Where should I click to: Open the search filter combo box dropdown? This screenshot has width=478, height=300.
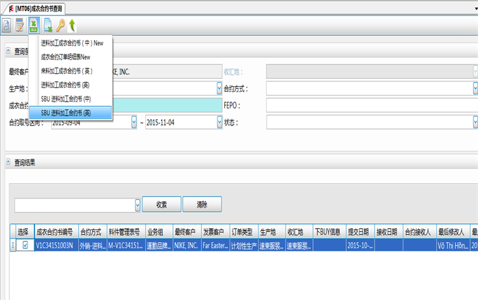(138, 204)
